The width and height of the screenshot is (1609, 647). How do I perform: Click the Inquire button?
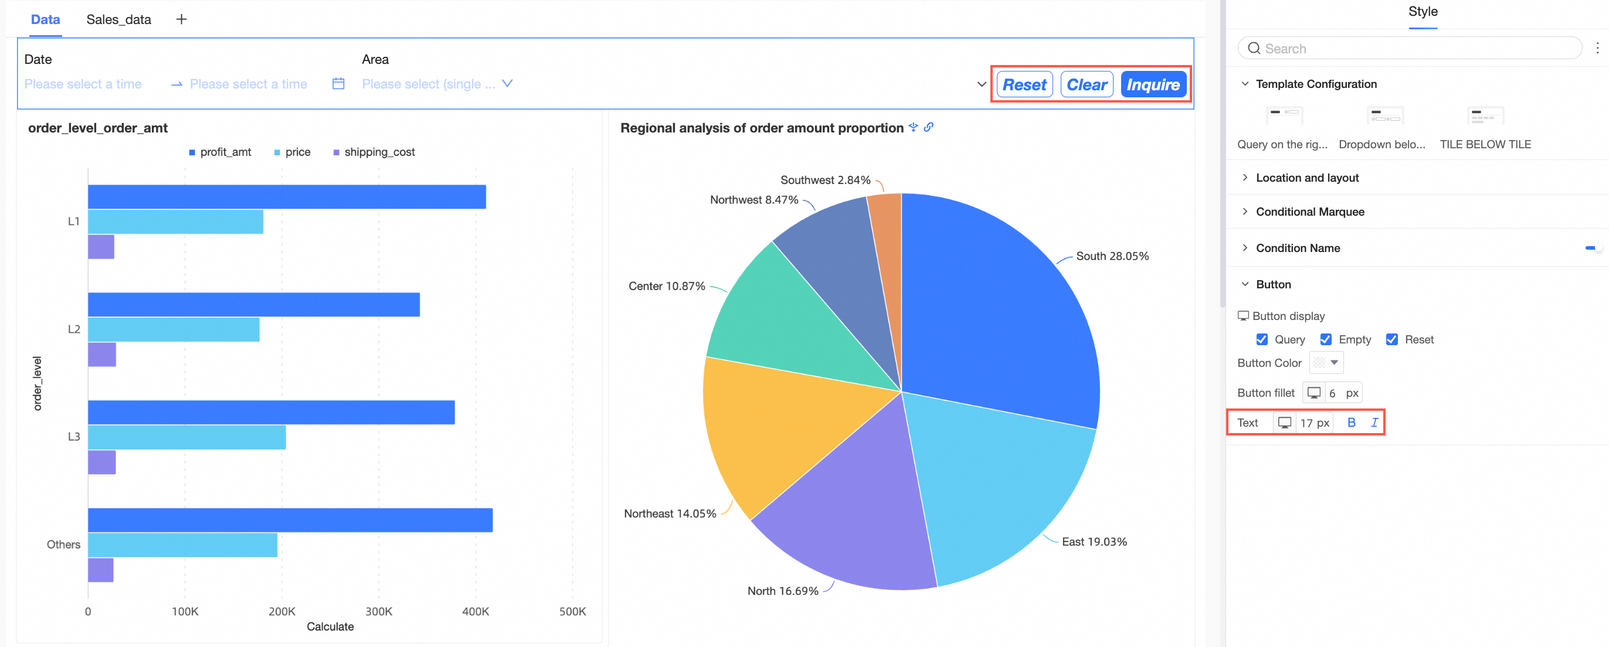(1152, 85)
